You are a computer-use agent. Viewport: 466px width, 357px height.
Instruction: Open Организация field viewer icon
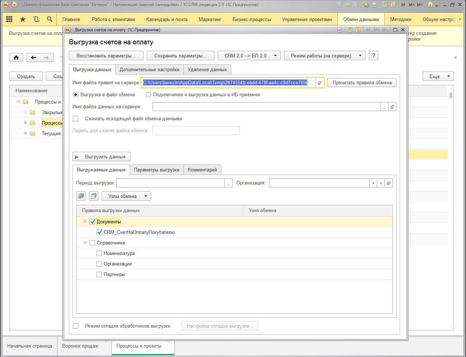(388, 183)
